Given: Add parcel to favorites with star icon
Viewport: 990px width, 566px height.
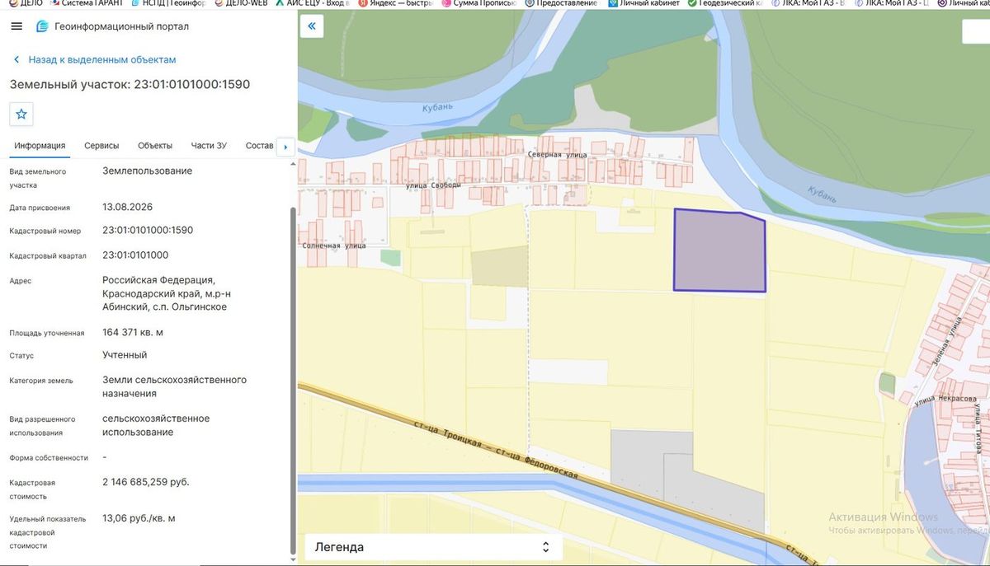Looking at the screenshot, I should click(x=21, y=114).
